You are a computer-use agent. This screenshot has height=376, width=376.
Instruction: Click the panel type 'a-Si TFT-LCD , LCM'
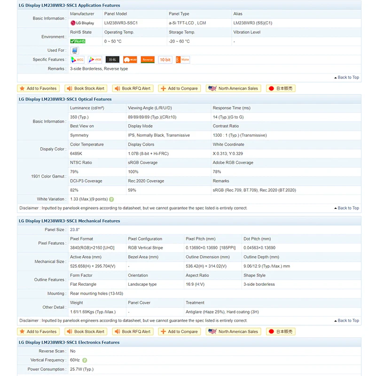tap(187, 23)
